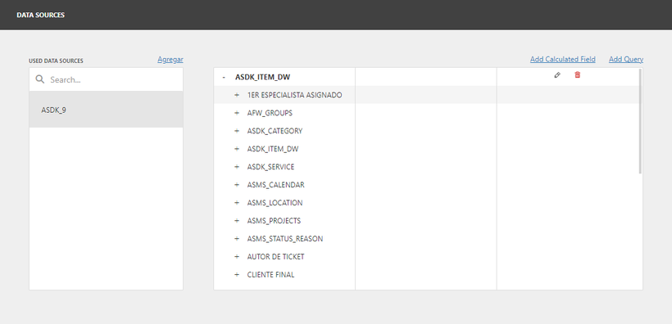
Task: Edit the ASDK_ITEM_DW query with pencil icon
Action: pyautogui.click(x=557, y=75)
